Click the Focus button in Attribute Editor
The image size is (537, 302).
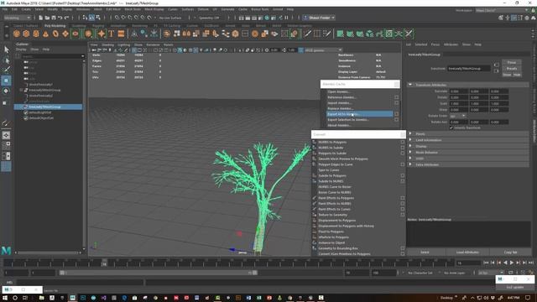(x=512, y=62)
